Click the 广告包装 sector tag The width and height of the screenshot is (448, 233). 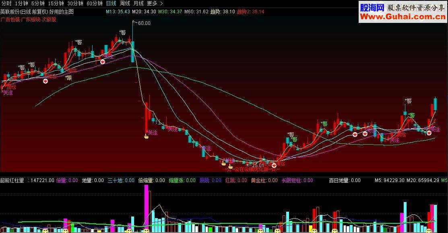tap(10, 19)
